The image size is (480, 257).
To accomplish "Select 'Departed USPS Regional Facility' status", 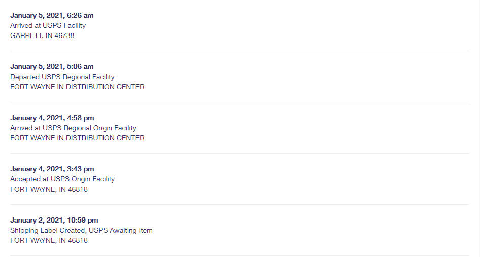I will pos(62,77).
